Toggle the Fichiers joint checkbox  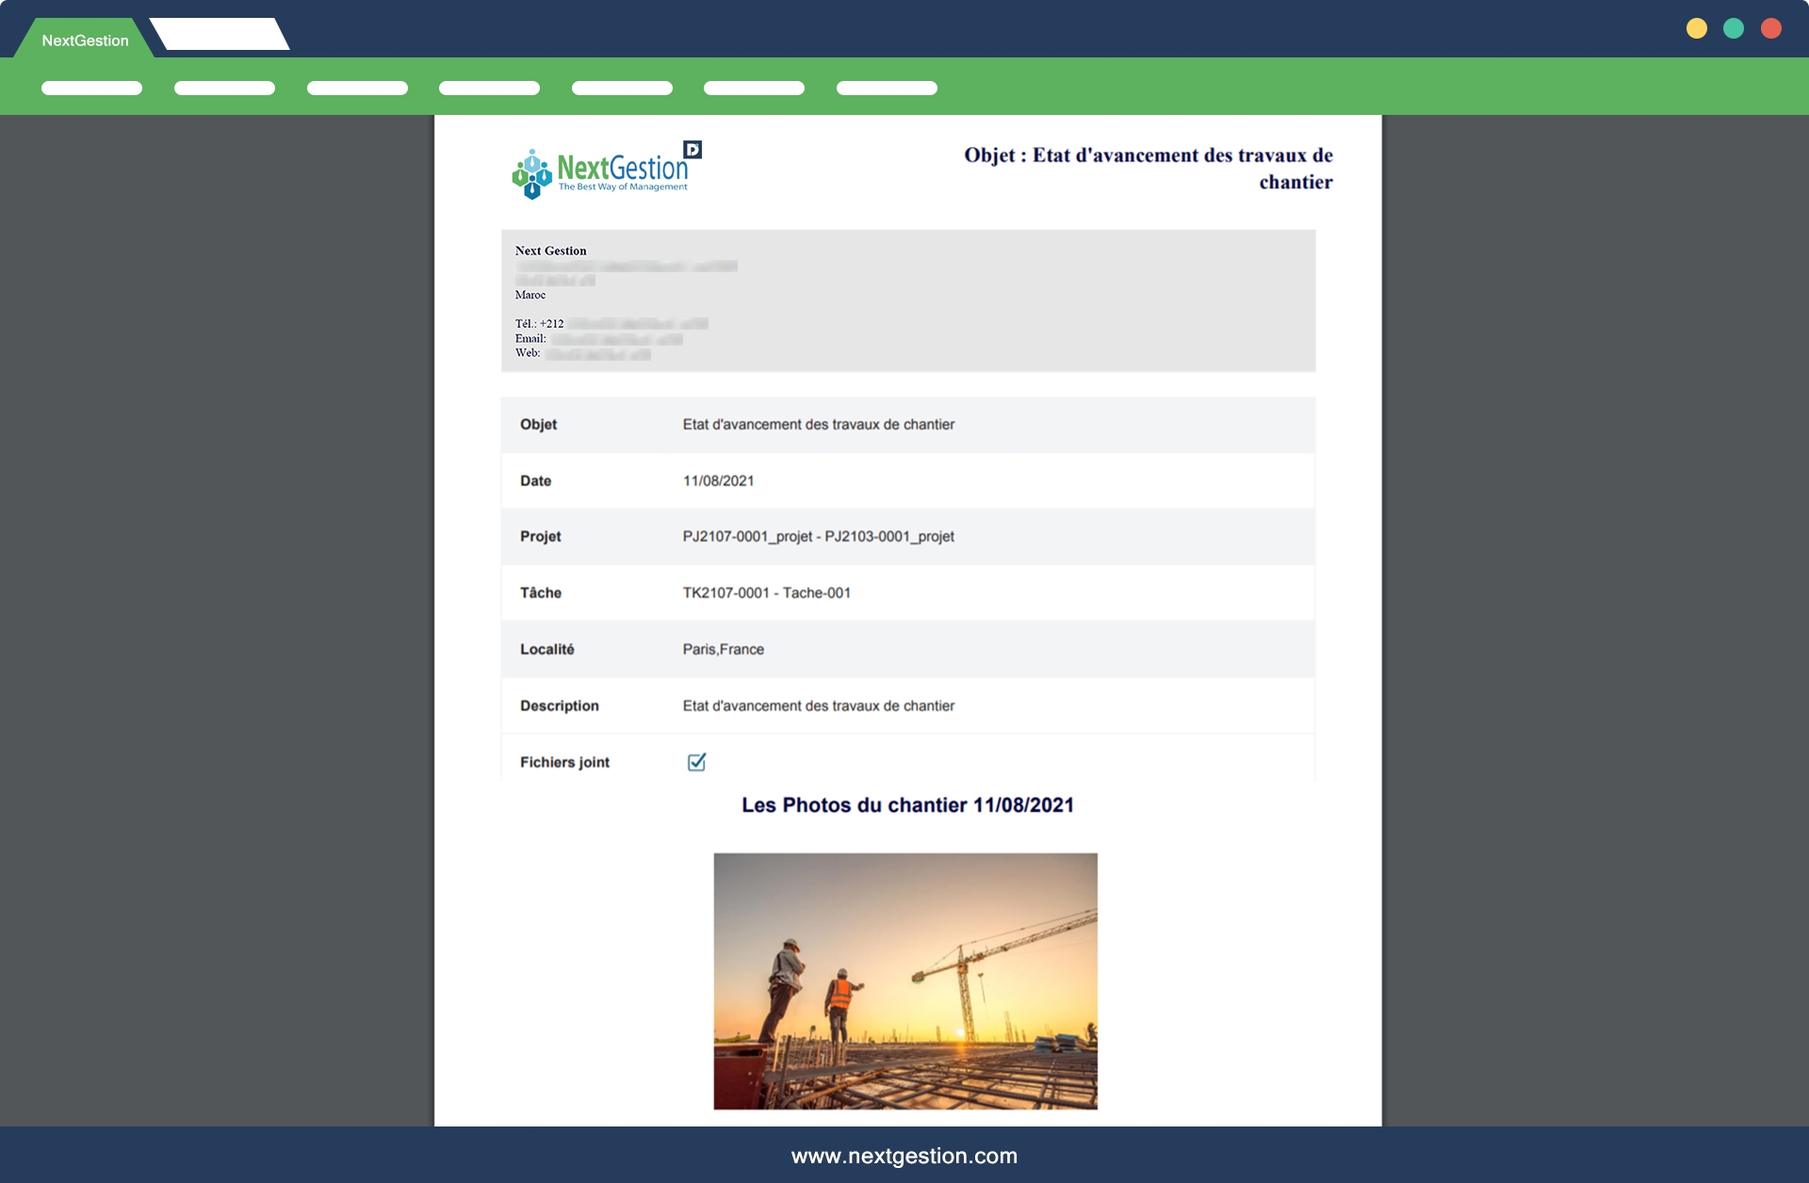click(x=696, y=762)
